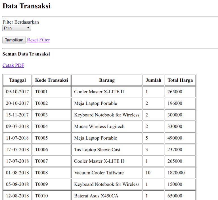
Task: Click date cell 09-07-2018
Action: [x=17, y=126]
